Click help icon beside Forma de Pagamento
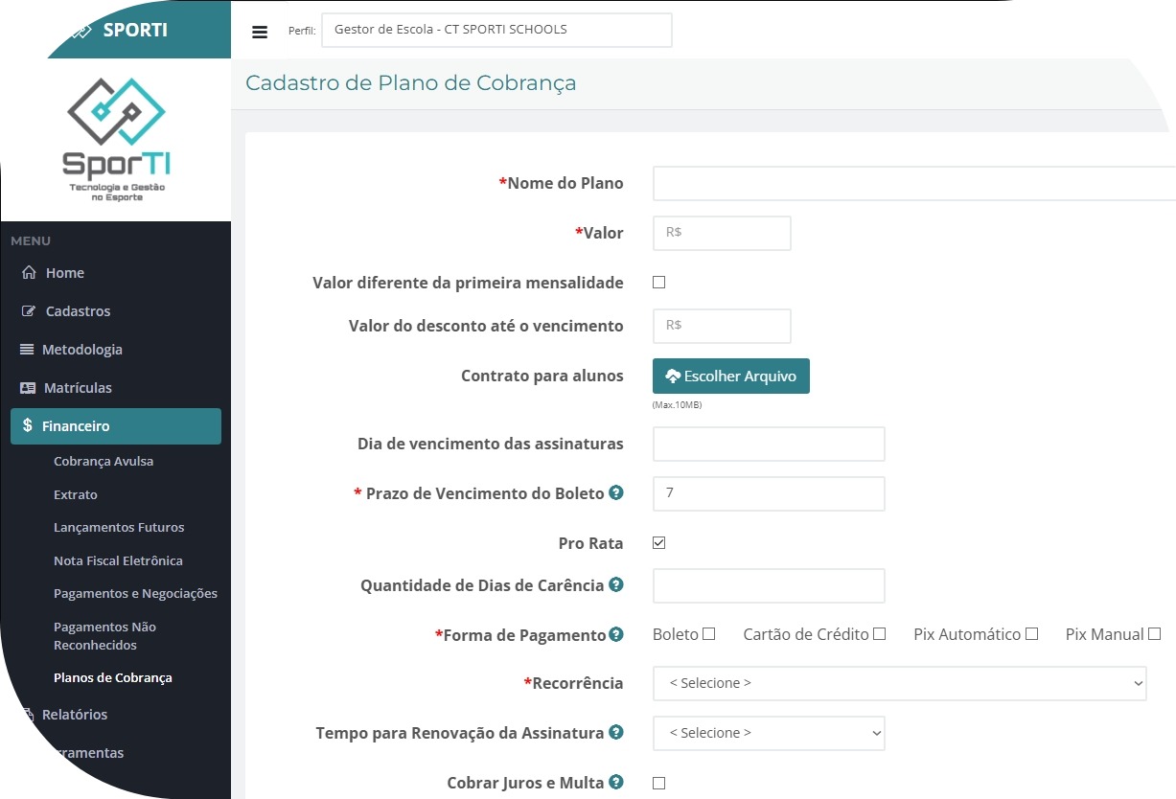The image size is (1176, 799). click(x=616, y=634)
